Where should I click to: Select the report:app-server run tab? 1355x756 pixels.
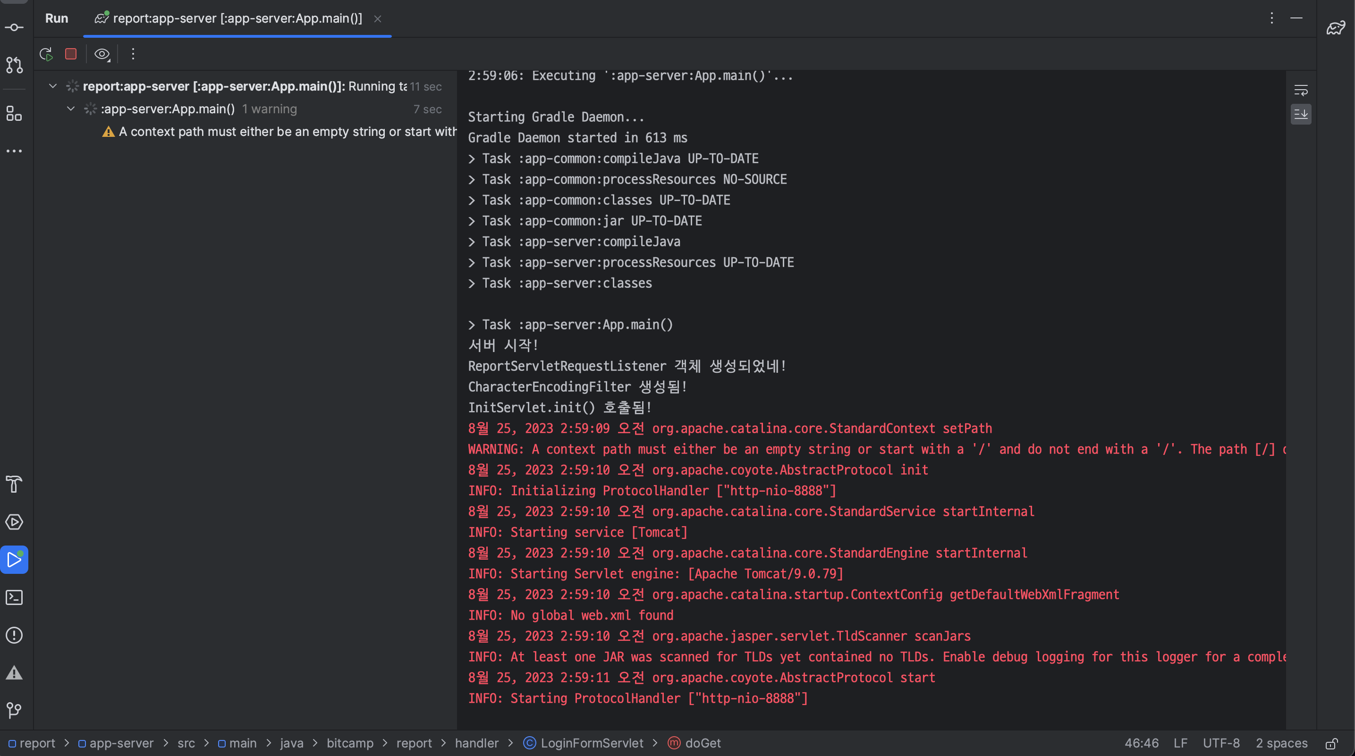point(237,19)
